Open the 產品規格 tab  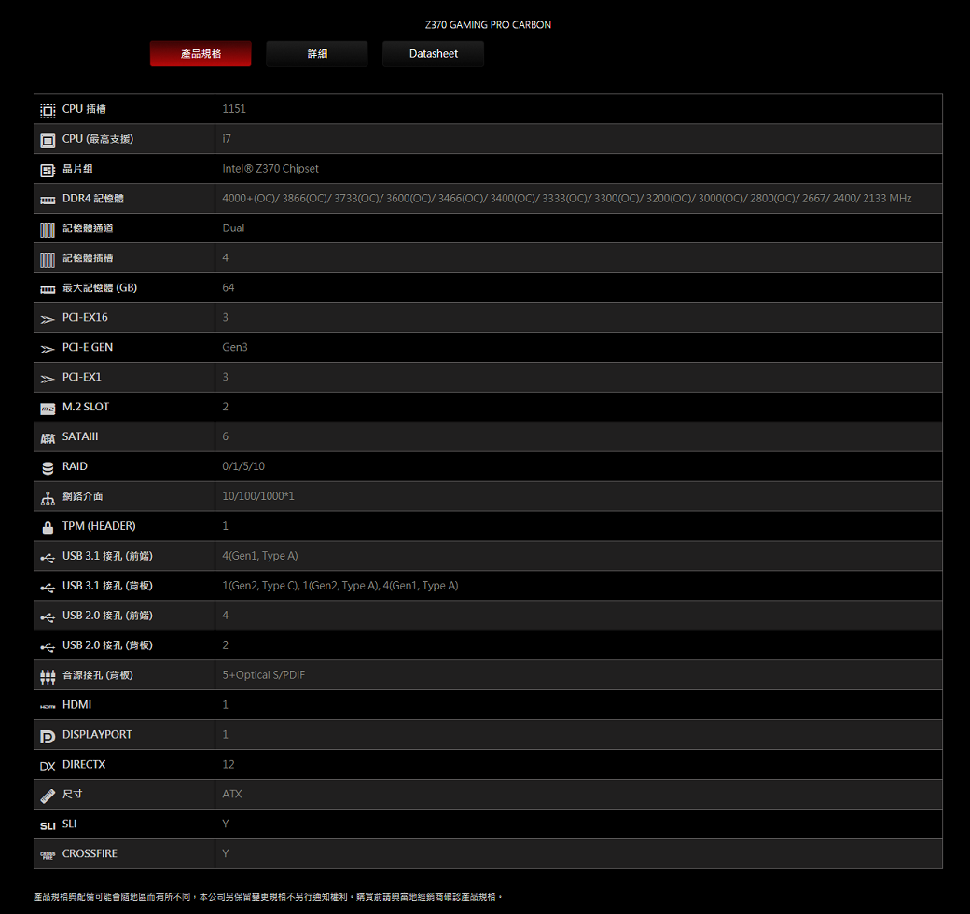201,54
